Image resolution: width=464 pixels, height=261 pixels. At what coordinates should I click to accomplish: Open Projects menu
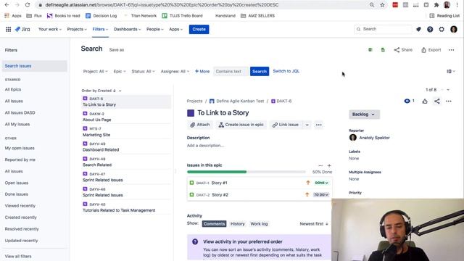[77, 29]
